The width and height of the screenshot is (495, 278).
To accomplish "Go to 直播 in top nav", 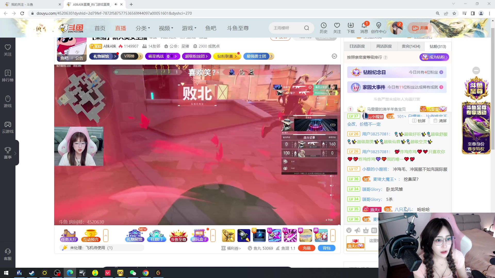I will (x=120, y=28).
